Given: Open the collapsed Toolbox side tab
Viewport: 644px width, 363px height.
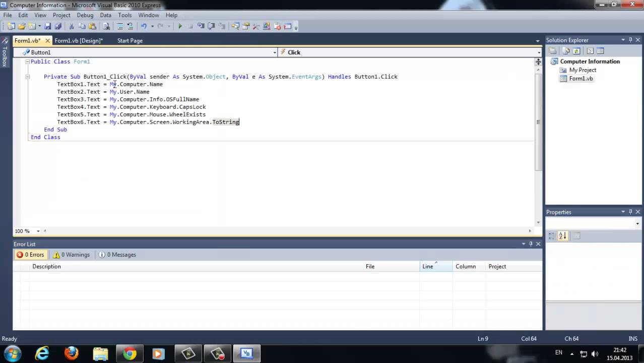Looking at the screenshot, I should click(x=5, y=52).
